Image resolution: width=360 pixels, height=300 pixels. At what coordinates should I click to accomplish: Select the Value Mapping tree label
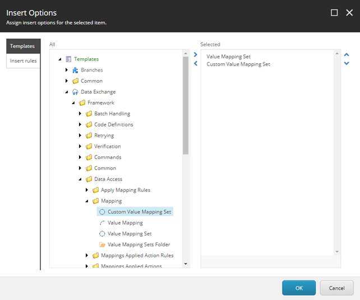click(125, 223)
